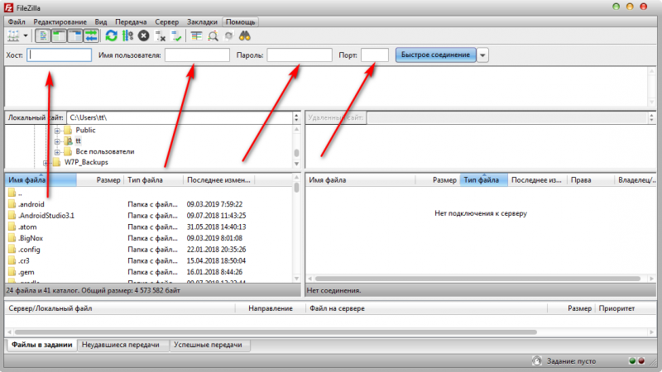
Task: Toggle processing of transfer queue icon
Action: [x=127, y=36]
